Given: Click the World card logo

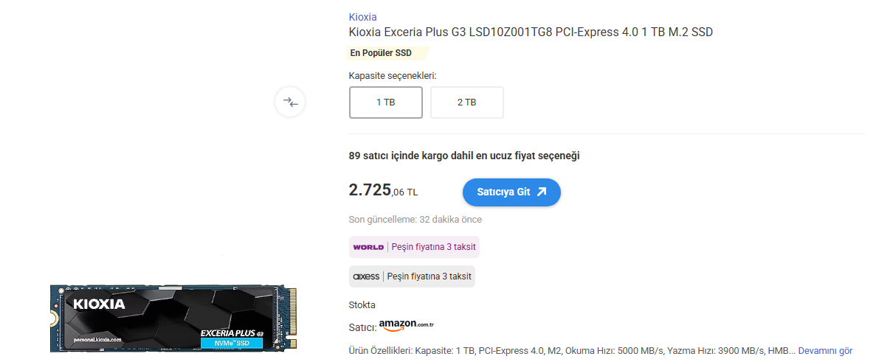Looking at the screenshot, I should (368, 247).
